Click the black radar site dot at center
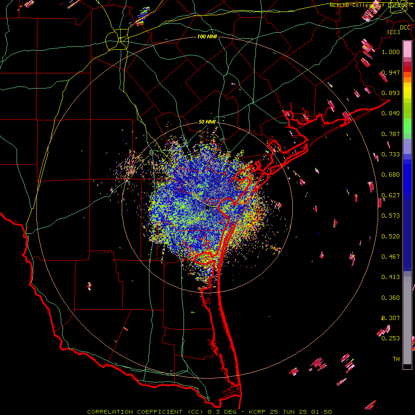 (207, 208)
